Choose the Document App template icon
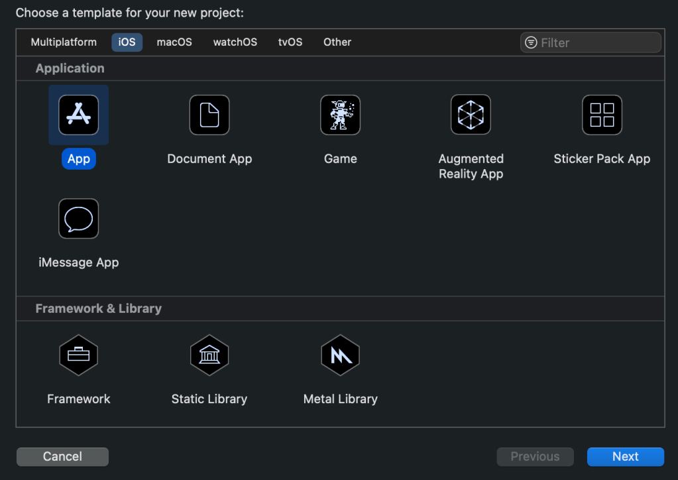Viewport: 678px width, 480px height. click(209, 115)
